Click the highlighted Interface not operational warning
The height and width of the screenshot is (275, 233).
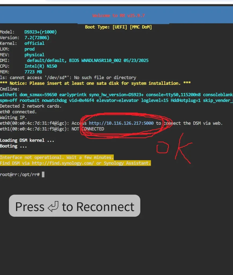57,157
